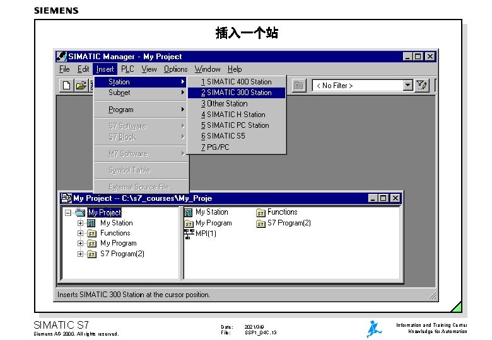Click the My Program icon in right pane
Screen dimensions: 492x340
(x=189, y=224)
